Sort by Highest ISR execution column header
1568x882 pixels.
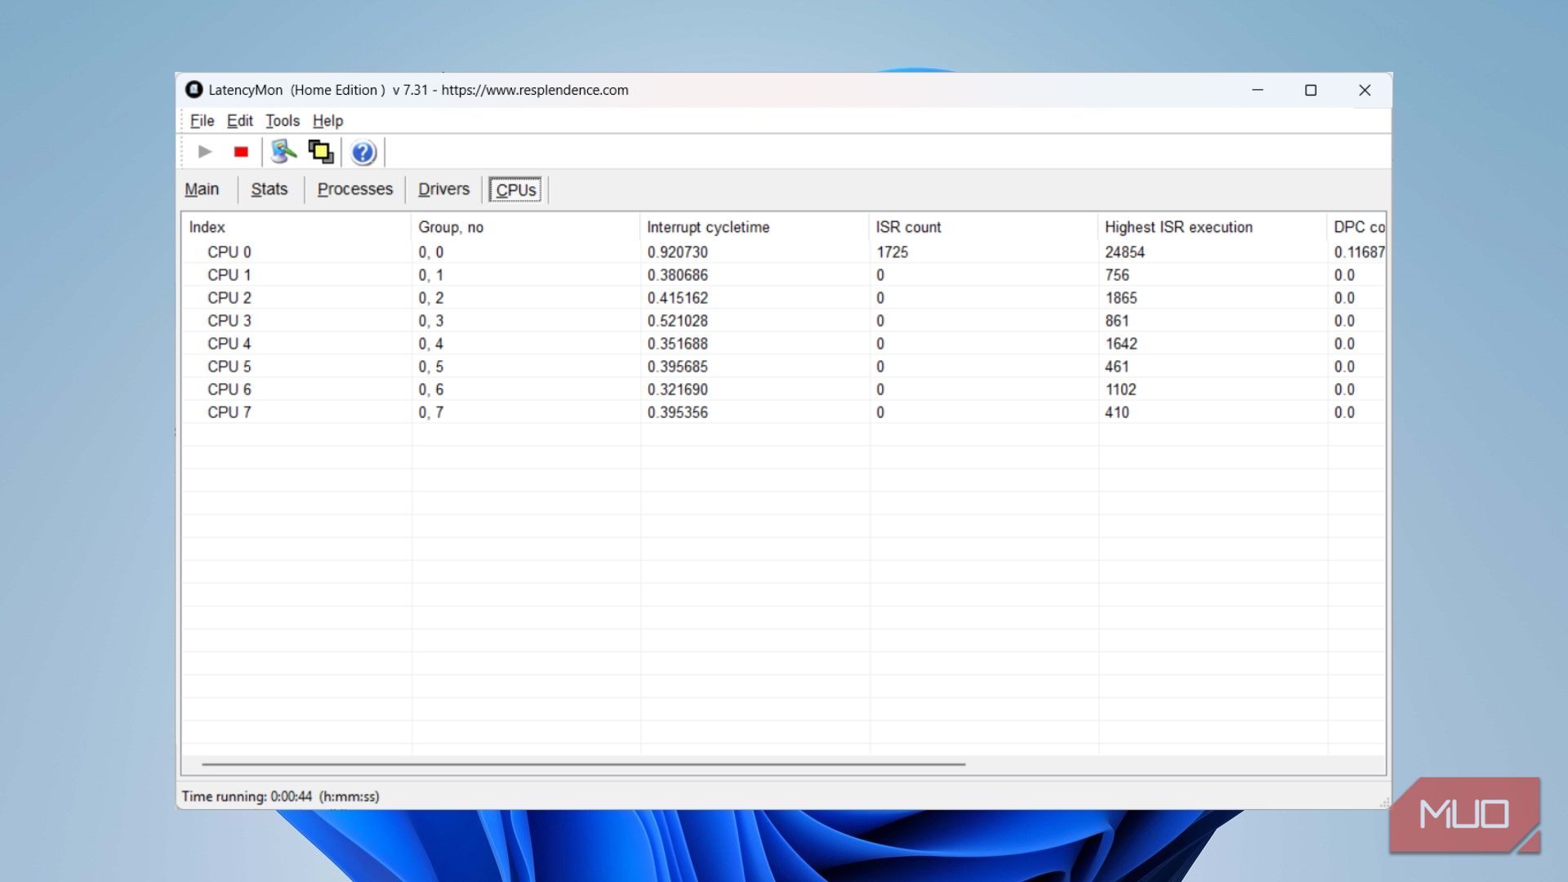tap(1213, 227)
